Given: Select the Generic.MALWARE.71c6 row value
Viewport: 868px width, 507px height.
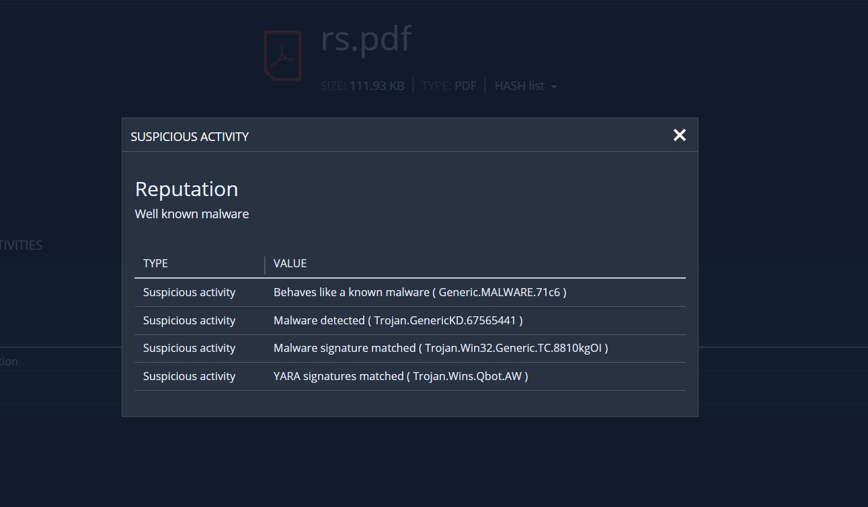Looking at the screenshot, I should click(x=420, y=292).
